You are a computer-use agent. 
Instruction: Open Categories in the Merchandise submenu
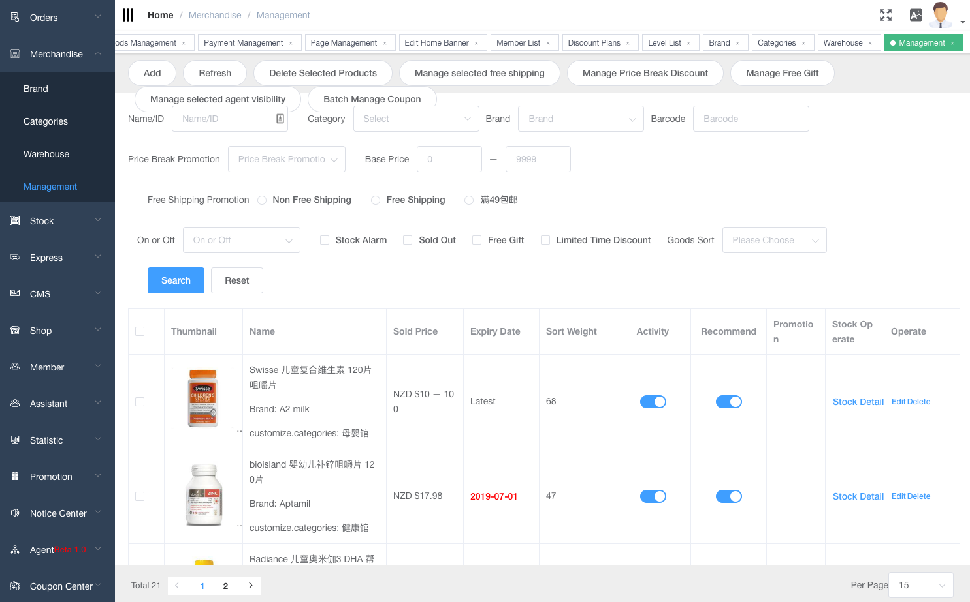pos(46,121)
